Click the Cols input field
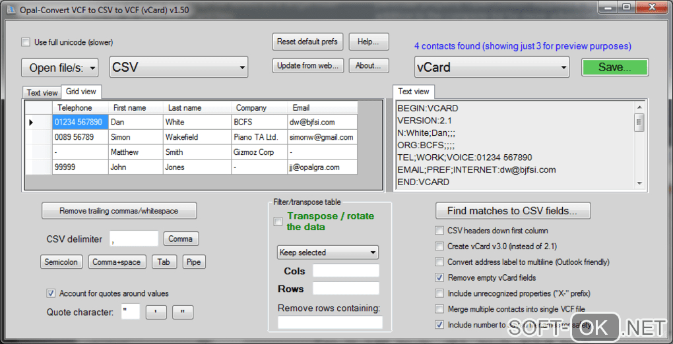The height and width of the screenshot is (344, 673). [x=346, y=271]
